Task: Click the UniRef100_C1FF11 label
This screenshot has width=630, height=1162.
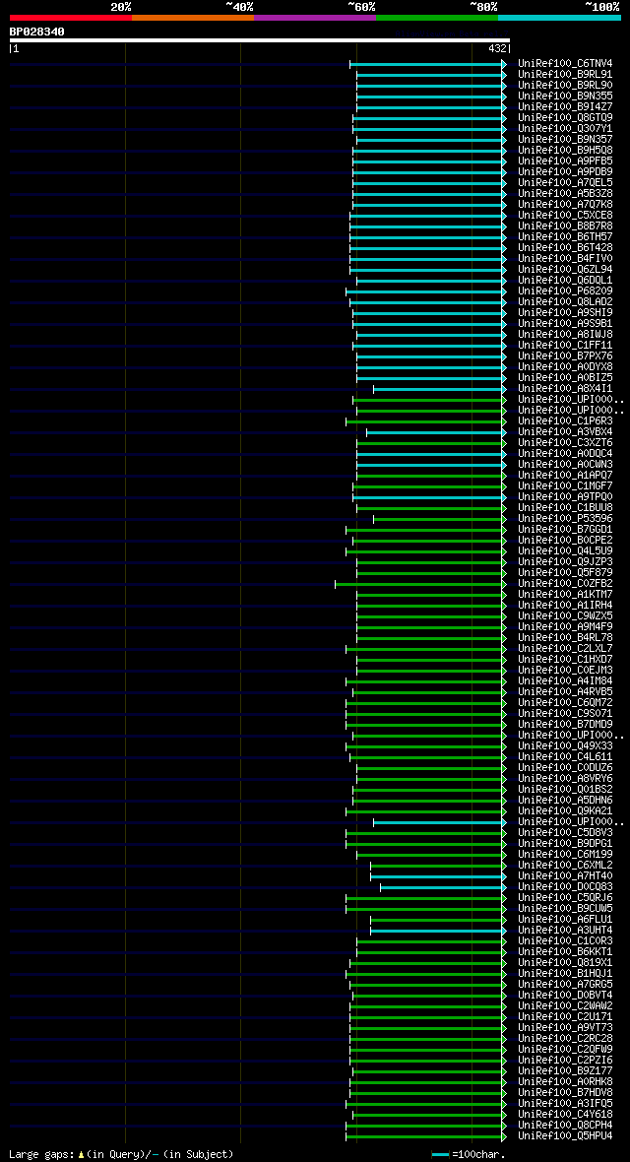Action: [x=565, y=346]
